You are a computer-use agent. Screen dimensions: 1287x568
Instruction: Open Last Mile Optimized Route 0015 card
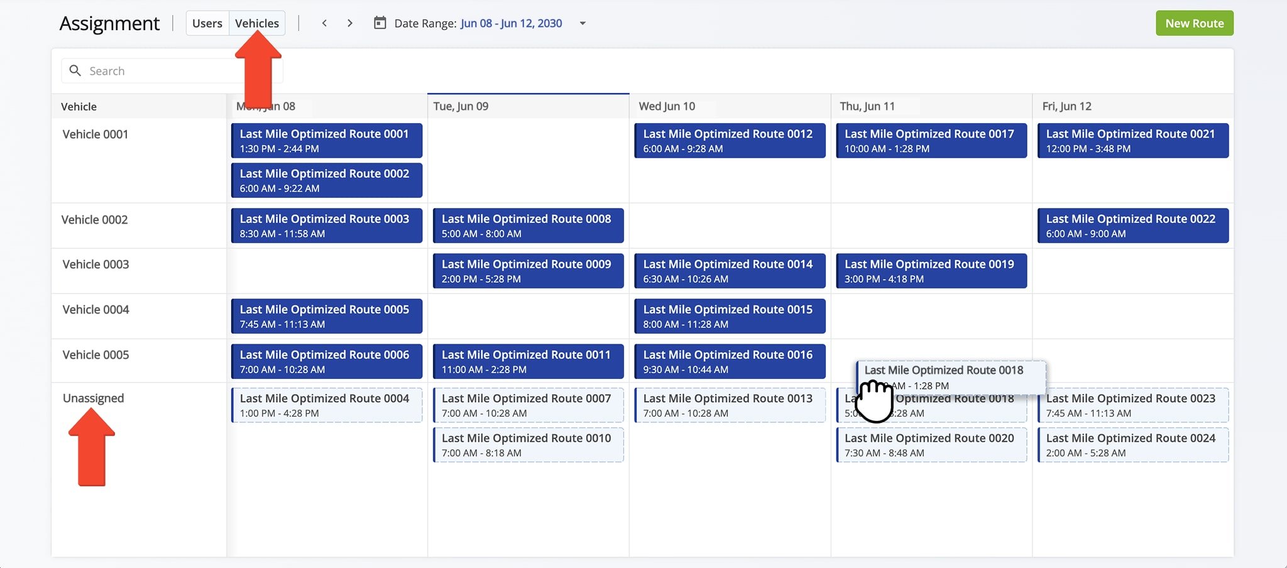pos(730,316)
